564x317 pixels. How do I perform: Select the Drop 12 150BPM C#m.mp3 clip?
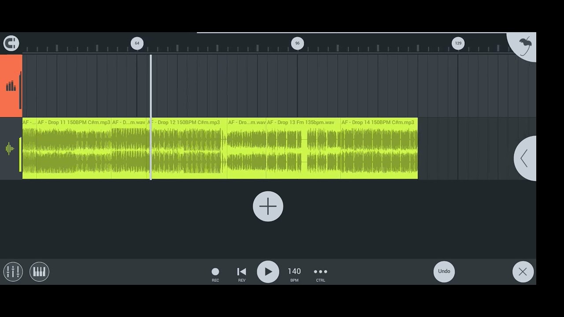click(x=188, y=148)
